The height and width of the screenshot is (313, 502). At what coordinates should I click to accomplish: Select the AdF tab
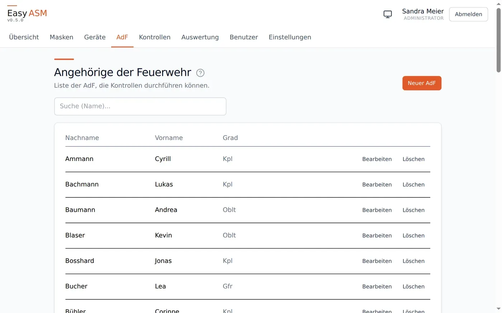[122, 37]
